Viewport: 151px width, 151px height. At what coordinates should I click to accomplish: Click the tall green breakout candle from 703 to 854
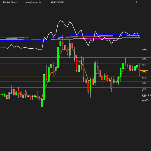44,87
